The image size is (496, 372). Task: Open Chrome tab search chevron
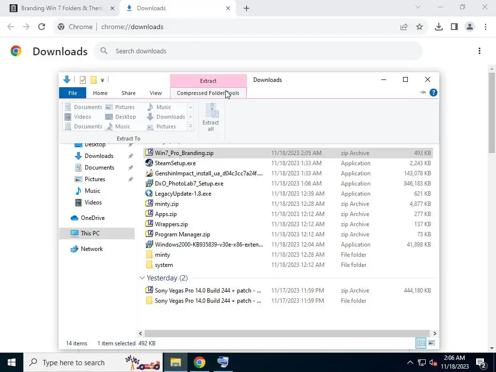pos(418,7)
